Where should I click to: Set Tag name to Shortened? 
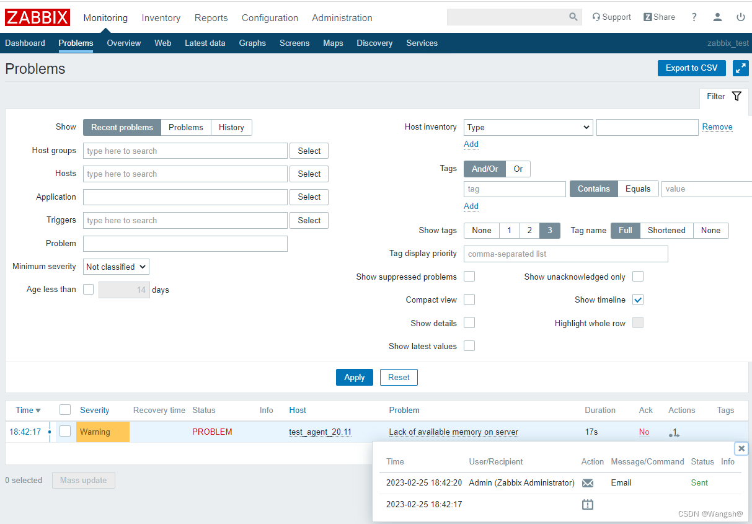coord(666,231)
